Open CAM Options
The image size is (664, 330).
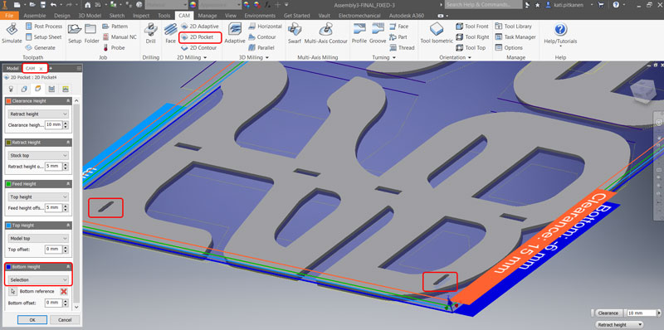[509, 48]
